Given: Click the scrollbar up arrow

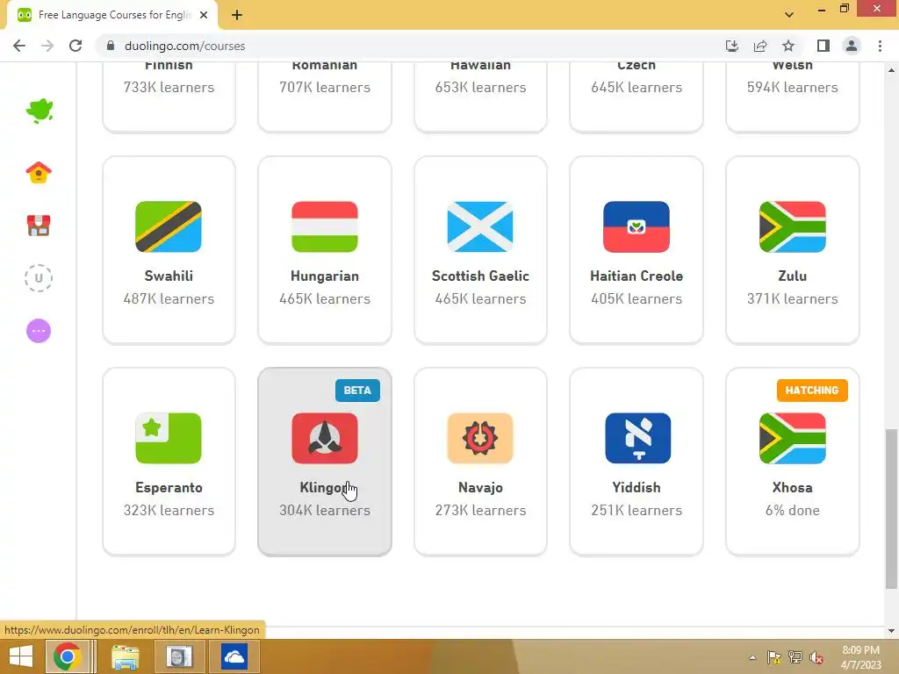Looking at the screenshot, I should point(891,70).
